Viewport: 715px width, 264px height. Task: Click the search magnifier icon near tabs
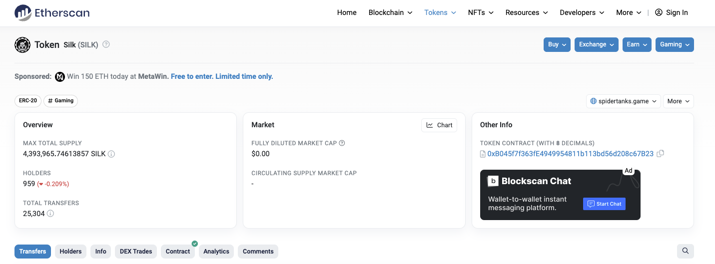(686, 251)
